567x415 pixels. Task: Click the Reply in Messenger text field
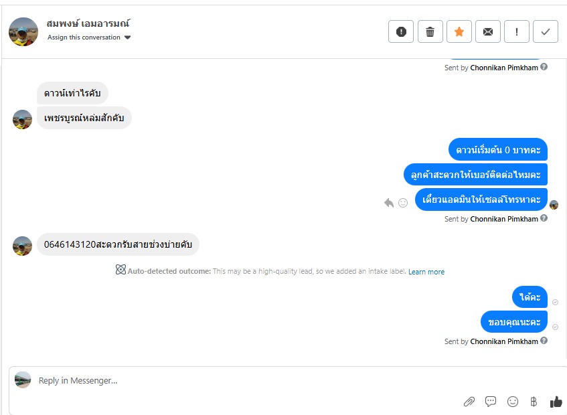pyautogui.click(x=234, y=380)
